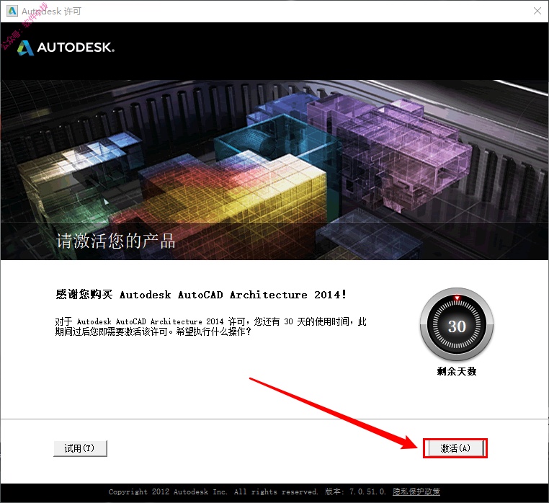Click the red triangle marker atop the dial
549x503 pixels.
coord(457,298)
